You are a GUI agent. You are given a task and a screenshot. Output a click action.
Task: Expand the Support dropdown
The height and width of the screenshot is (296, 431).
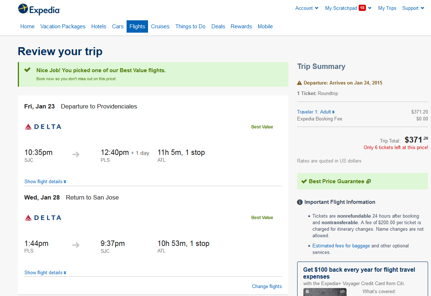click(413, 8)
